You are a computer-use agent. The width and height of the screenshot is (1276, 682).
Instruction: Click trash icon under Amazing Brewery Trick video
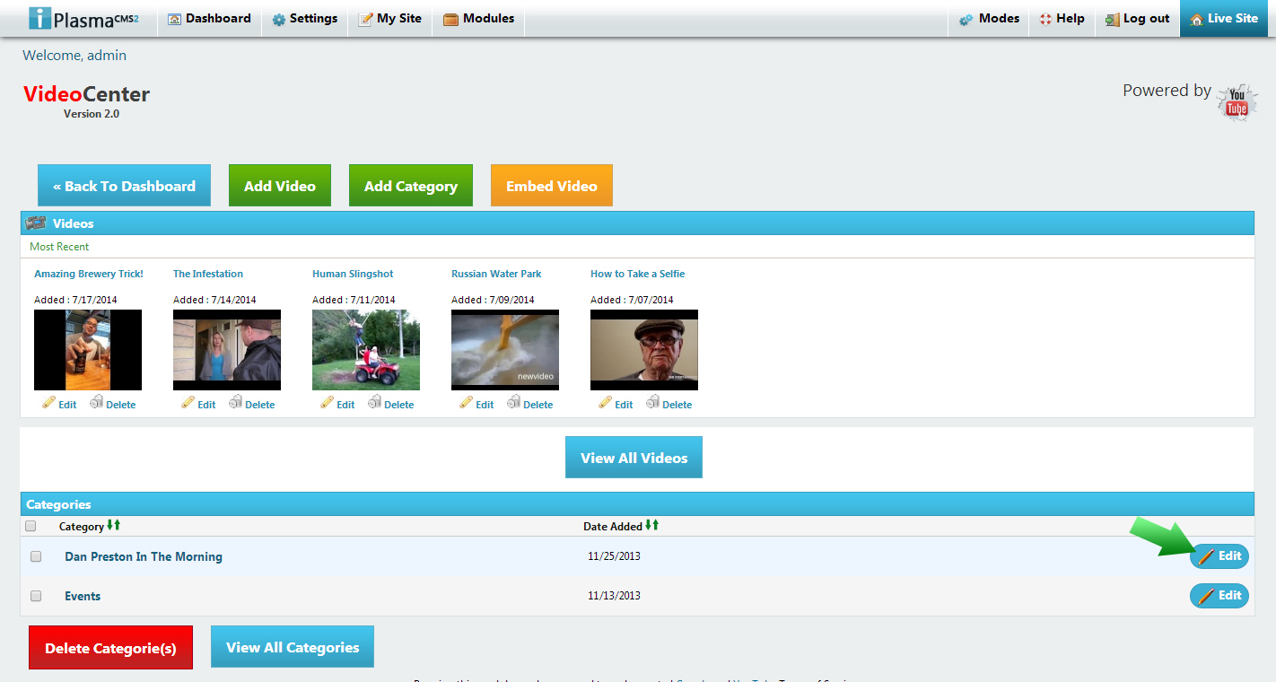click(96, 403)
